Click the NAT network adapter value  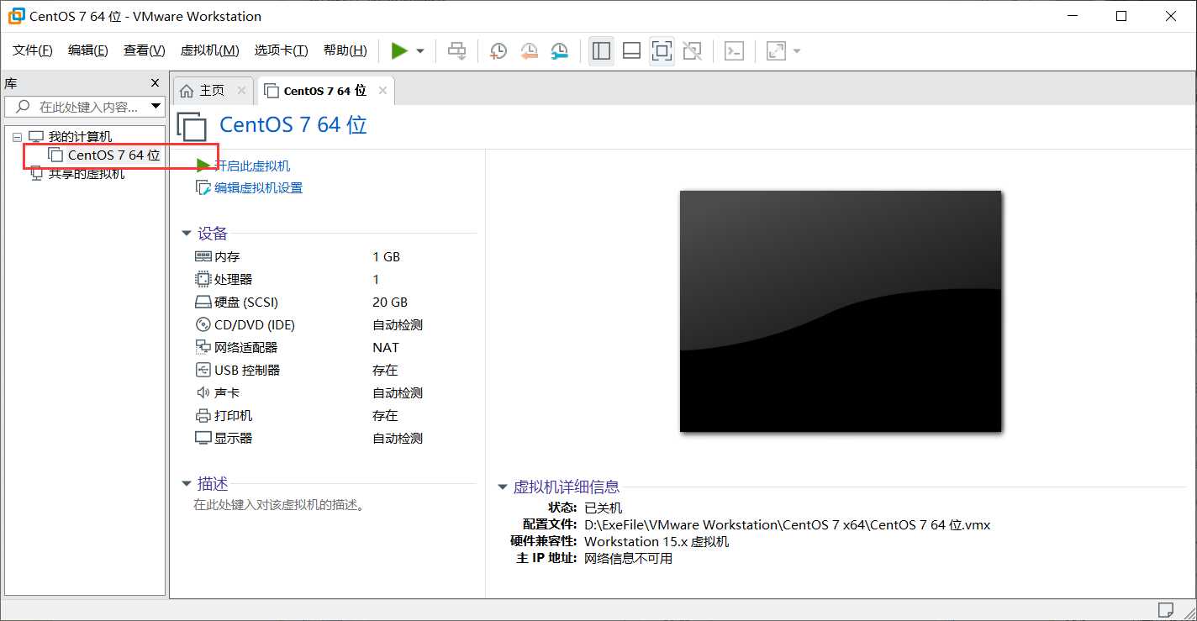pos(386,348)
